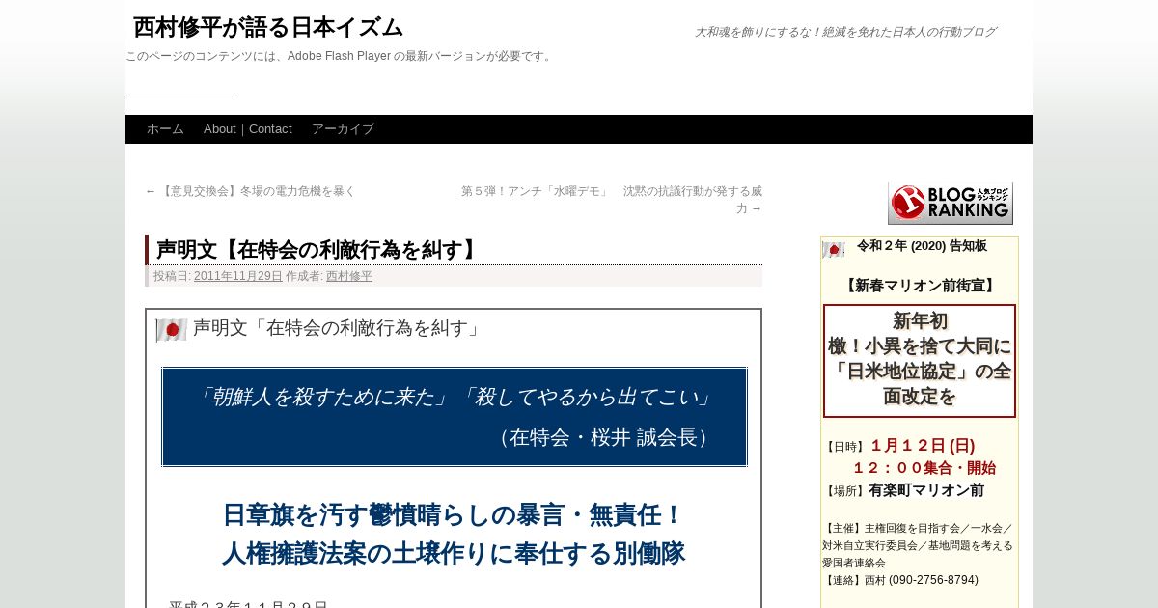The image size is (1158, 608).
Task: Click the 【新春マリオン前街宣】 heading
Action: (x=920, y=286)
